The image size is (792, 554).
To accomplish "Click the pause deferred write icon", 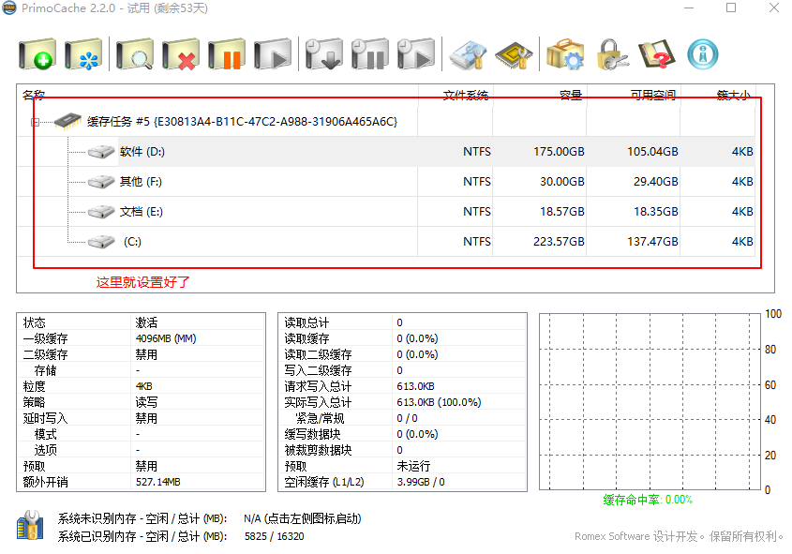I will tap(370, 54).
